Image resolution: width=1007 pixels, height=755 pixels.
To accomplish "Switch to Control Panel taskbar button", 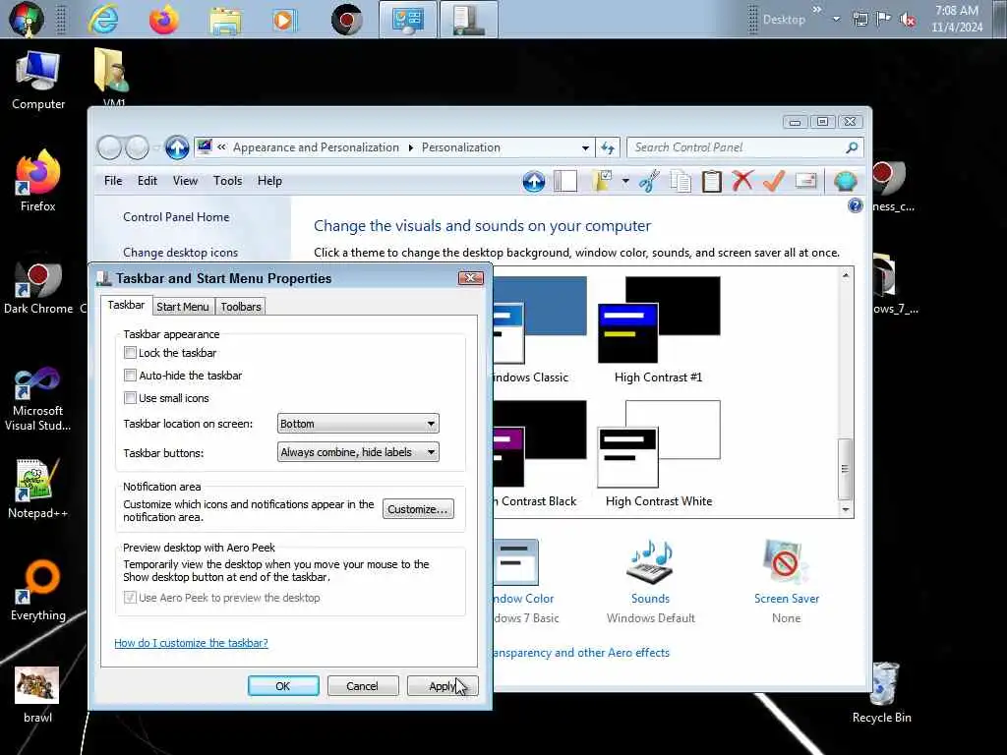I will coord(408,20).
